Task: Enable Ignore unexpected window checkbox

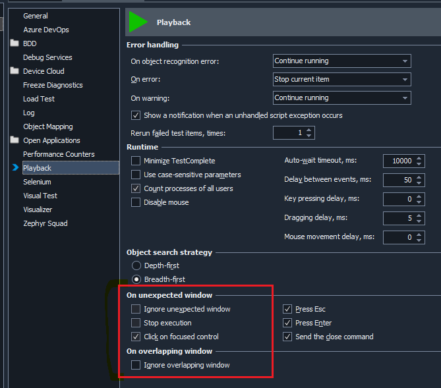Action: pyautogui.click(x=136, y=309)
